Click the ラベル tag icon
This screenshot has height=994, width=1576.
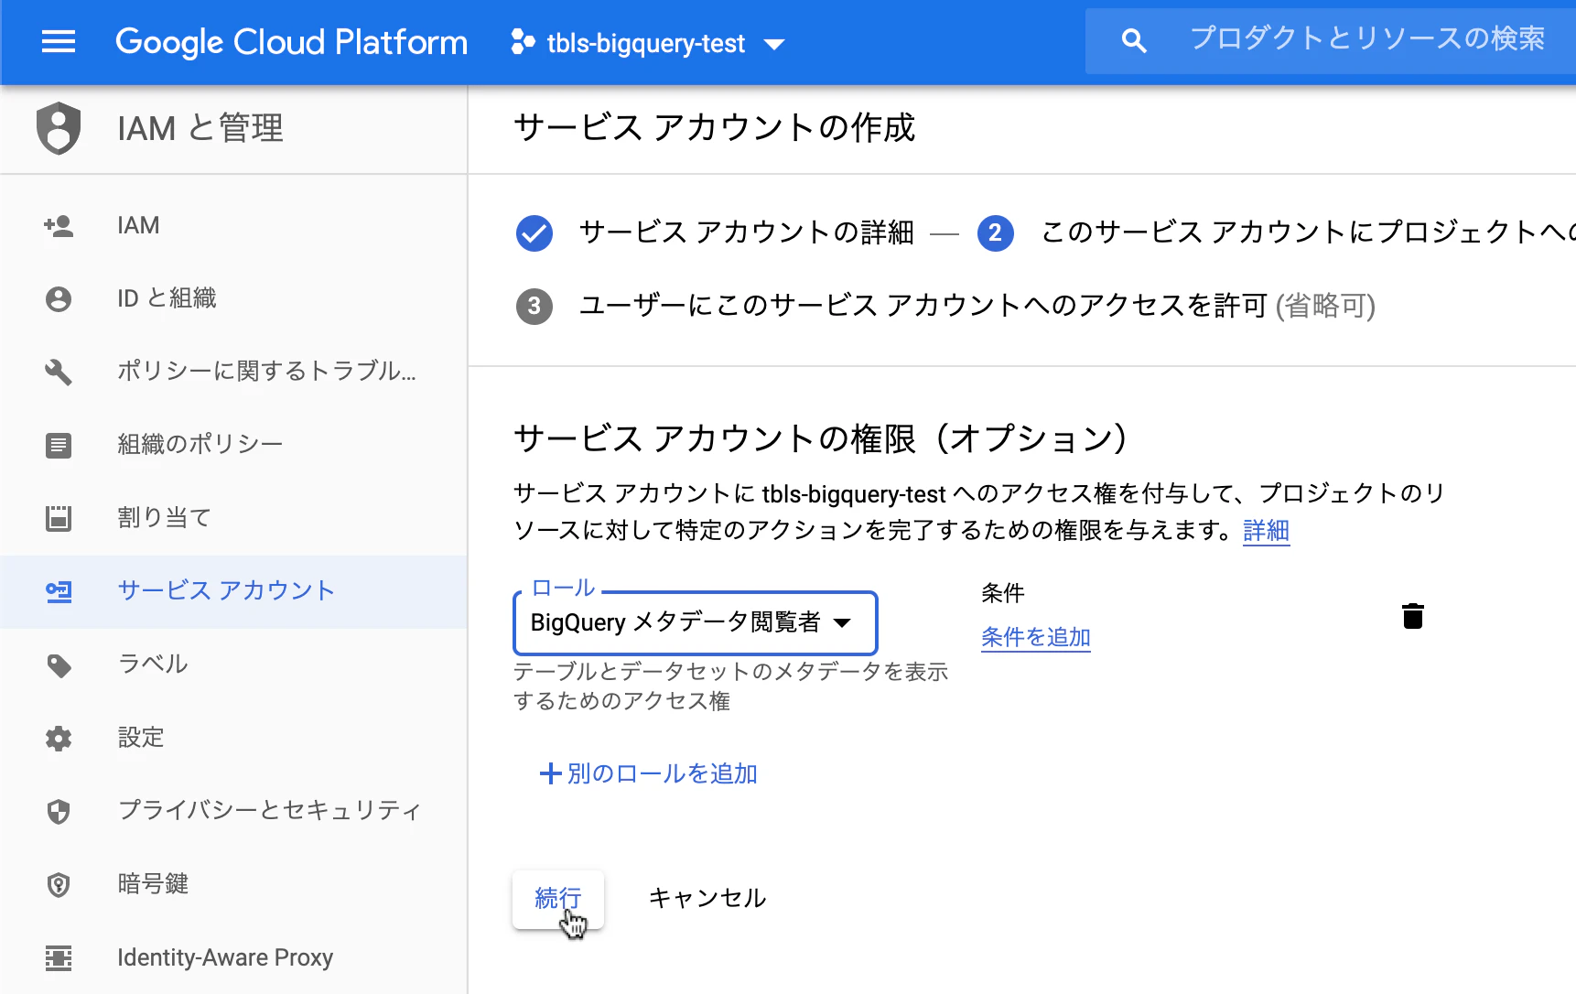pyautogui.click(x=59, y=665)
